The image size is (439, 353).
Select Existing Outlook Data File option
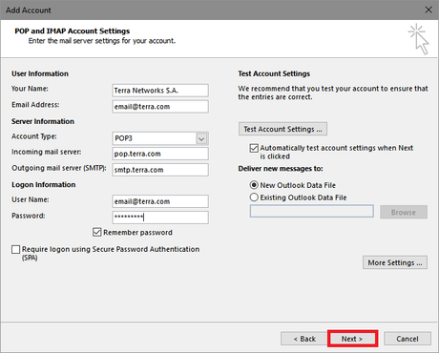point(254,197)
